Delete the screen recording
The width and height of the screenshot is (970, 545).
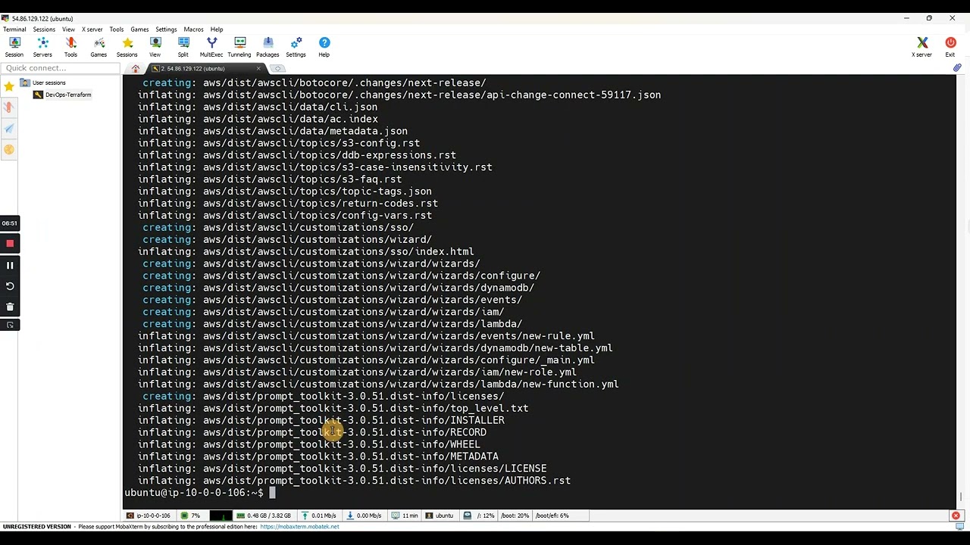pyautogui.click(x=10, y=307)
